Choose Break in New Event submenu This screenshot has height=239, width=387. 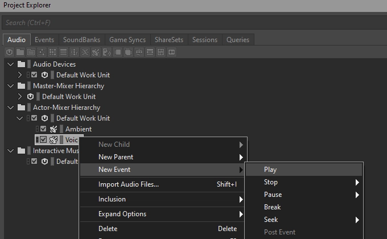click(x=304, y=207)
